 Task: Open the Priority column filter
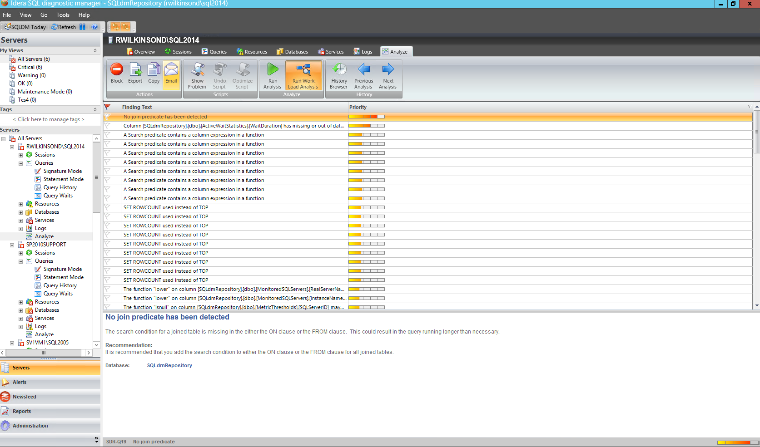(x=750, y=107)
